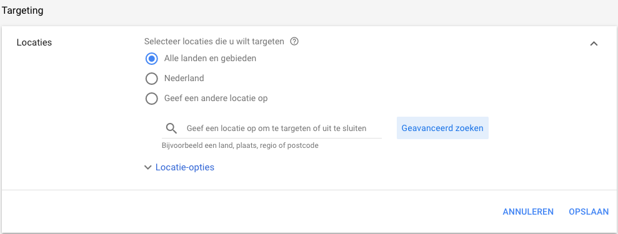
Task: Select 'Geef een andere locatie op' radio button
Action: [151, 99]
